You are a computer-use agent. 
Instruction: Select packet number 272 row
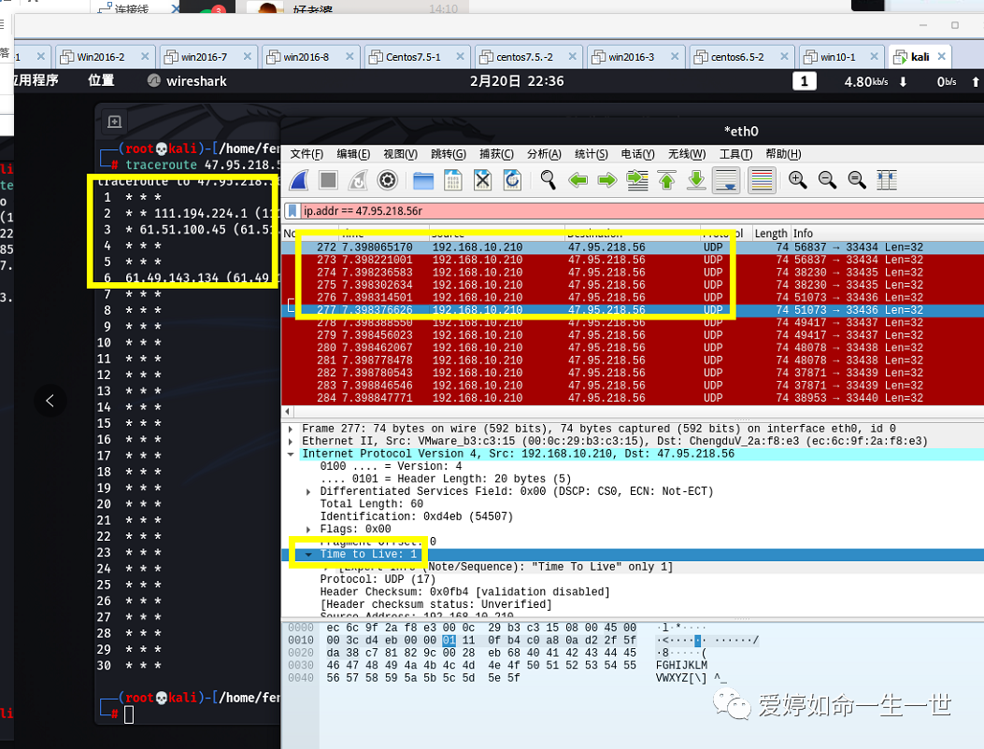coord(633,247)
